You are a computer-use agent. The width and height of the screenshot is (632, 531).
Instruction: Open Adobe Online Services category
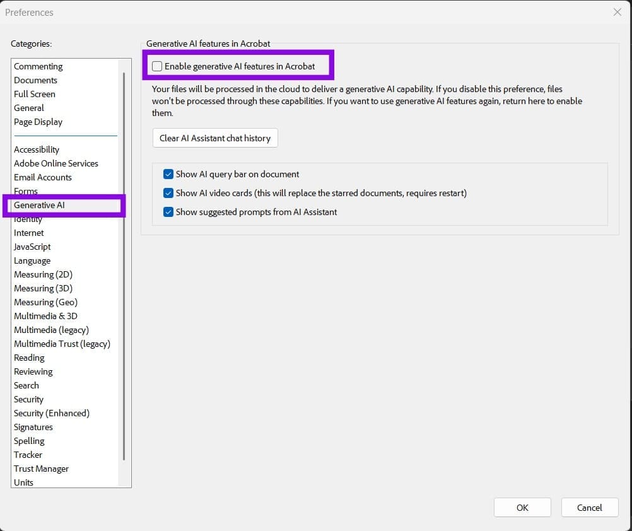pyautogui.click(x=56, y=163)
